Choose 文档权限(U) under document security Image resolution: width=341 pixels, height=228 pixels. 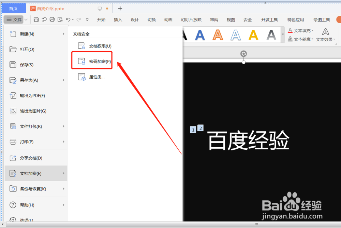[x=95, y=46]
